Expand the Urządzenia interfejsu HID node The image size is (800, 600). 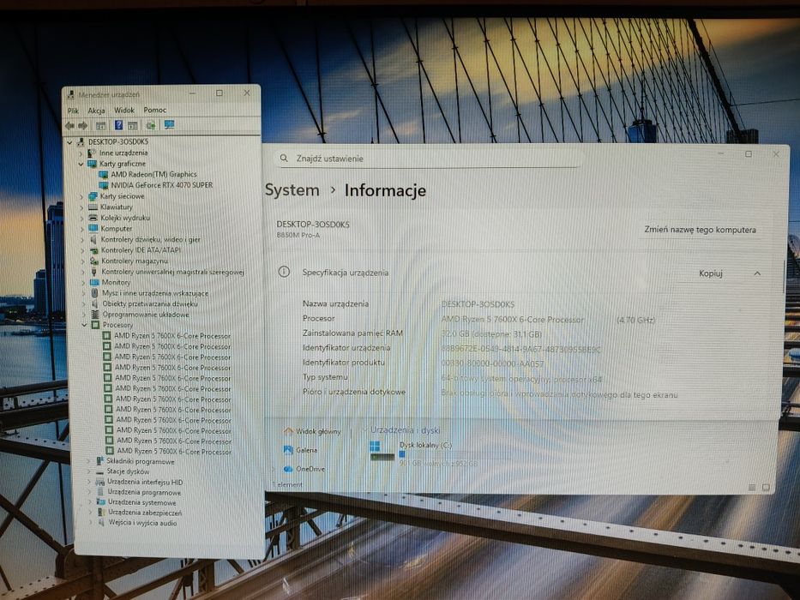89,482
